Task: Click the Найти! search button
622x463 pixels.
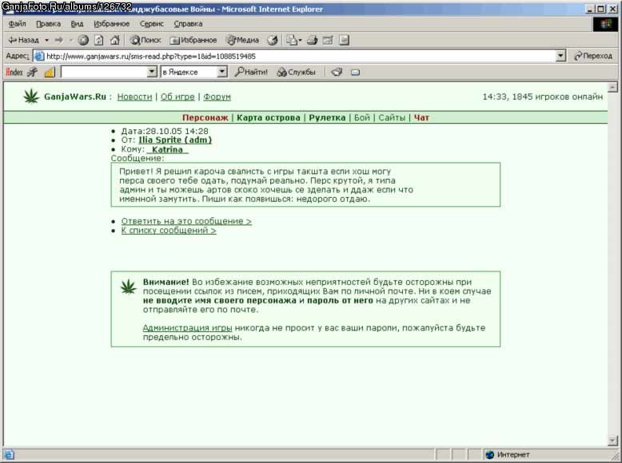Action: click(251, 72)
